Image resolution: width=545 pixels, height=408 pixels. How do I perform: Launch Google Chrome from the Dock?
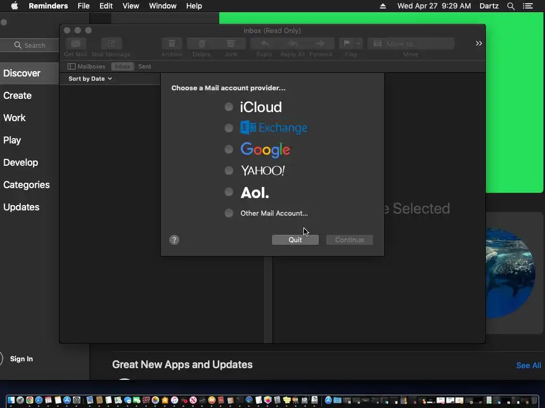30,400
